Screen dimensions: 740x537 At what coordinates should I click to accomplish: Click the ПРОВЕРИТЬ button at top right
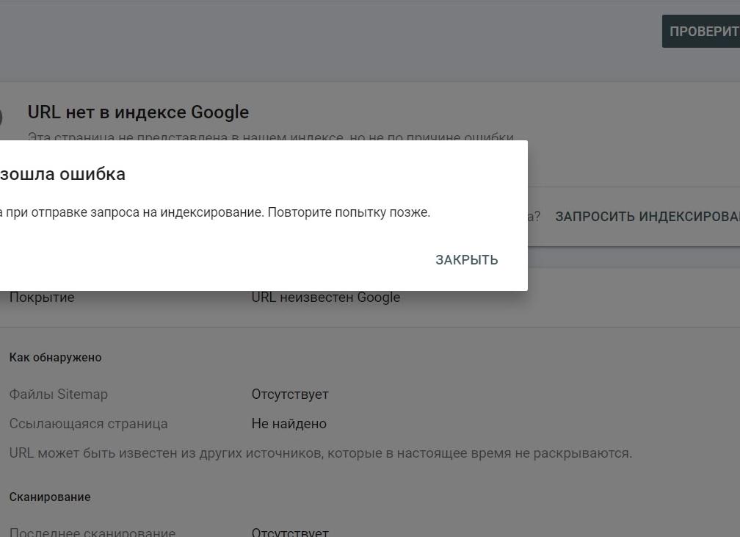pyautogui.click(x=701, y=31)
